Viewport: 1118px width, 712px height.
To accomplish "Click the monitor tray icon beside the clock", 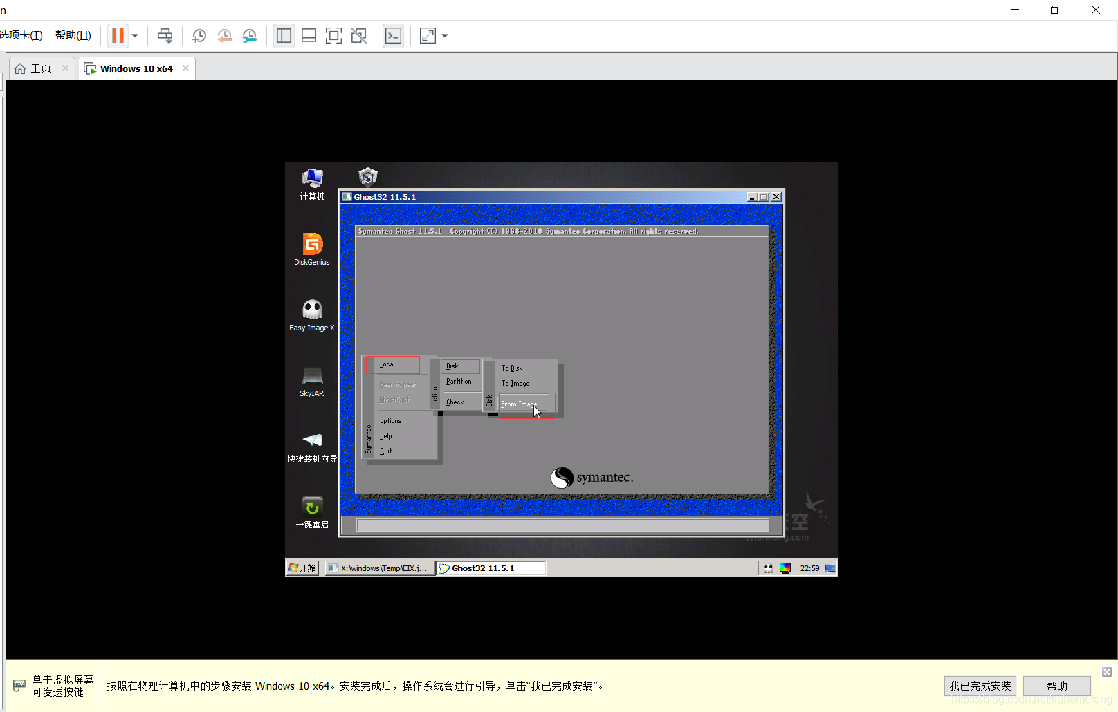I will tap(830, 568).
